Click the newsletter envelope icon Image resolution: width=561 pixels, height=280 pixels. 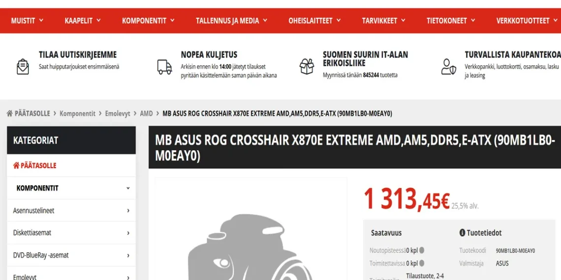[x=23, y=66]
